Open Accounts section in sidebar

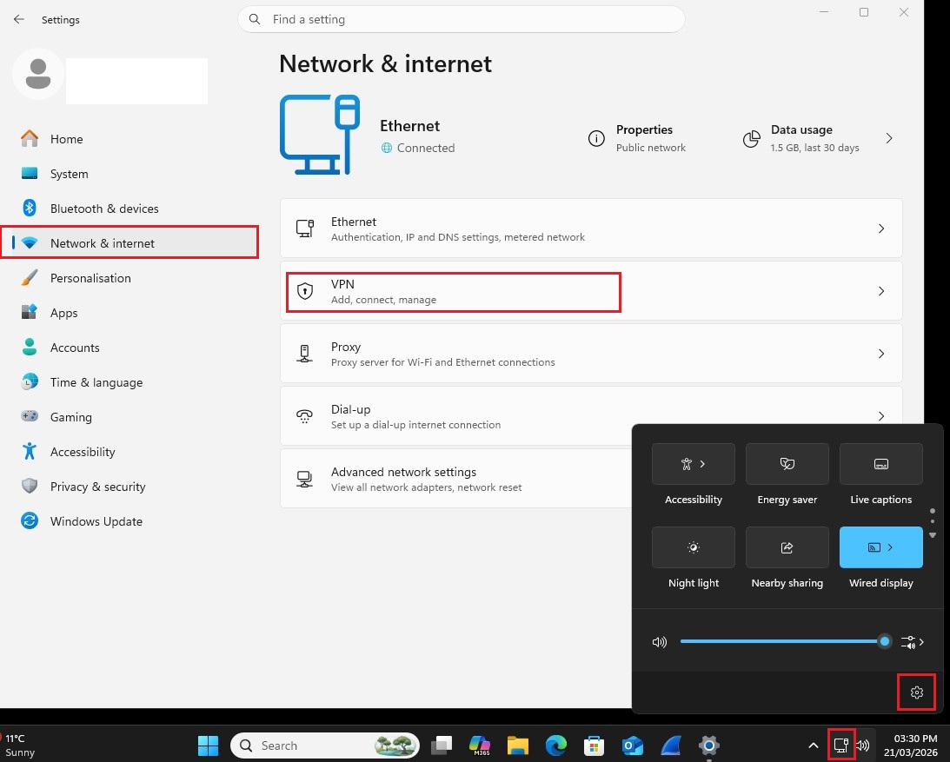130,348
